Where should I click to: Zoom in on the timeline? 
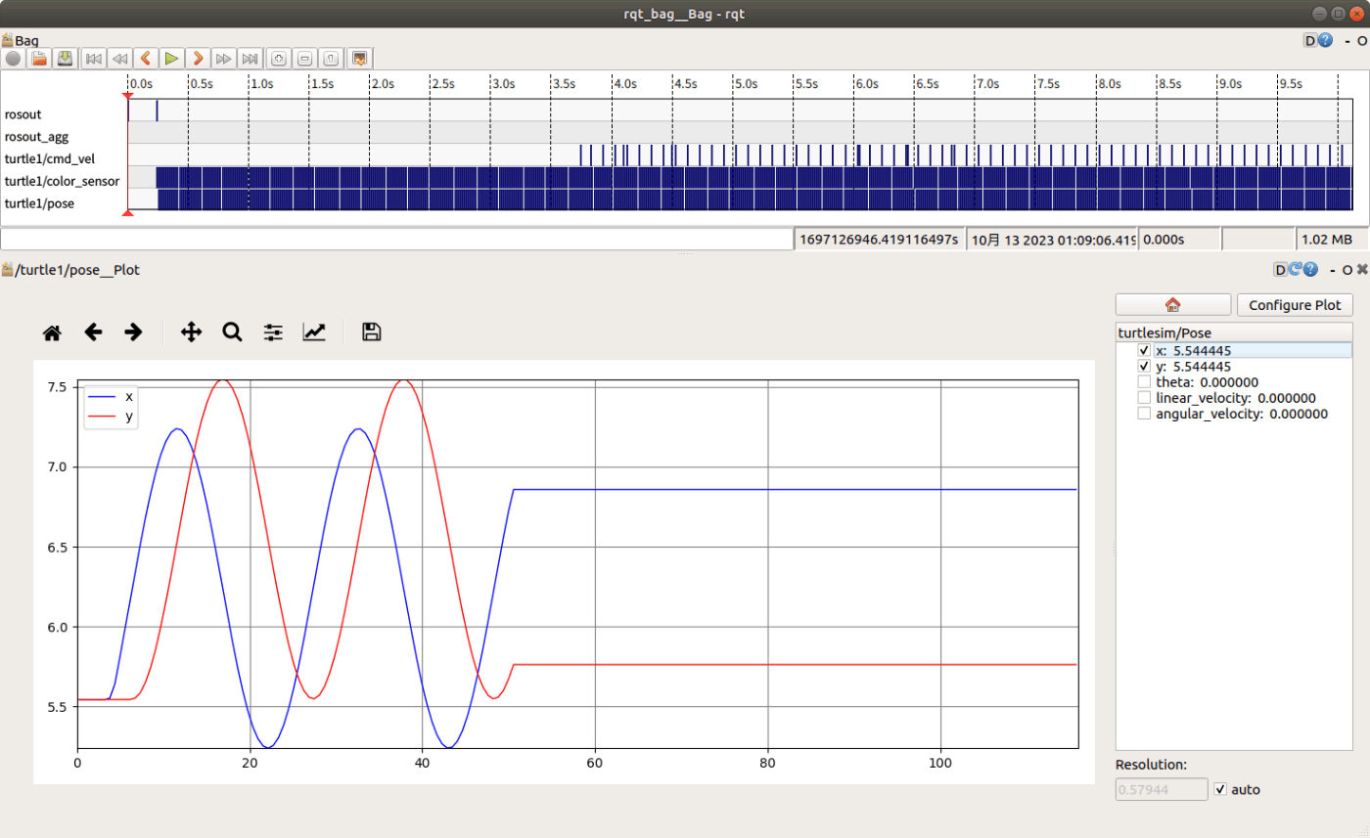(279, 59)
